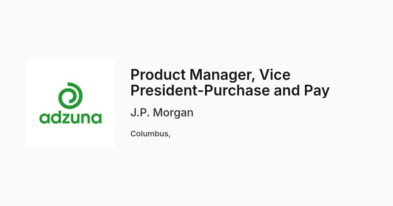The width and height of the screenshot is (393, 206).
Task: Click the adzuna wordmark text
Action: click(70, 117)
